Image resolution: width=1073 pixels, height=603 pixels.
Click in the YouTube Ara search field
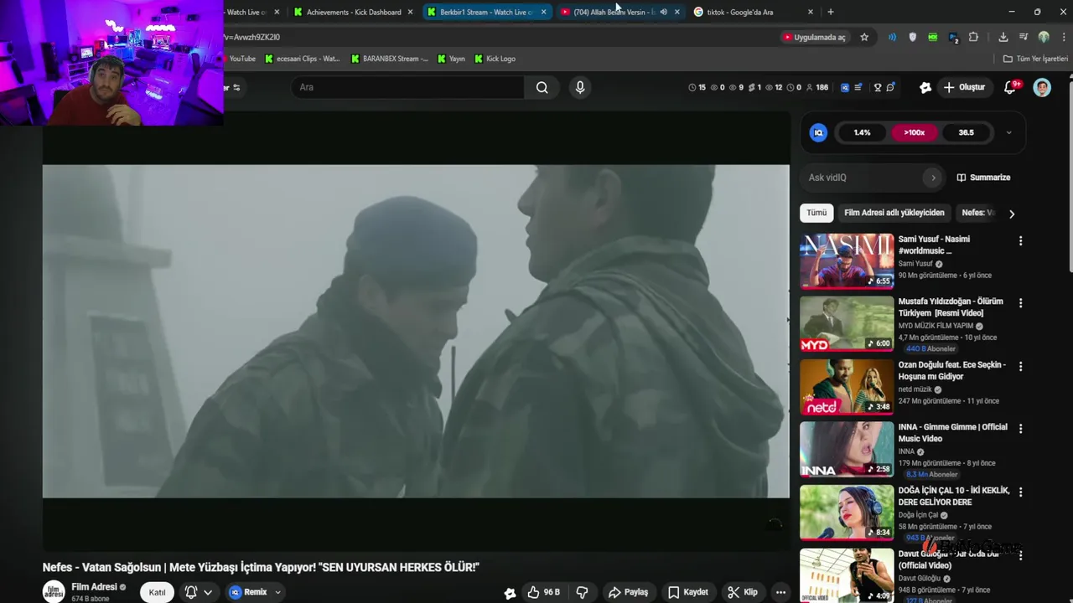point(407,87)
